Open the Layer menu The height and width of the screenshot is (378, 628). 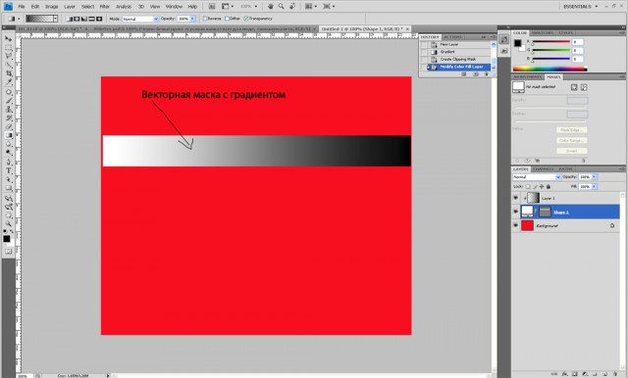[70, 7]
